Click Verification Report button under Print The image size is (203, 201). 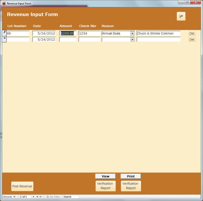click(131, 186)
